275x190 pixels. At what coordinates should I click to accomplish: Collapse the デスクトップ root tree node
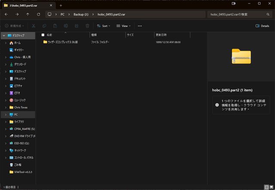[4, 35]
